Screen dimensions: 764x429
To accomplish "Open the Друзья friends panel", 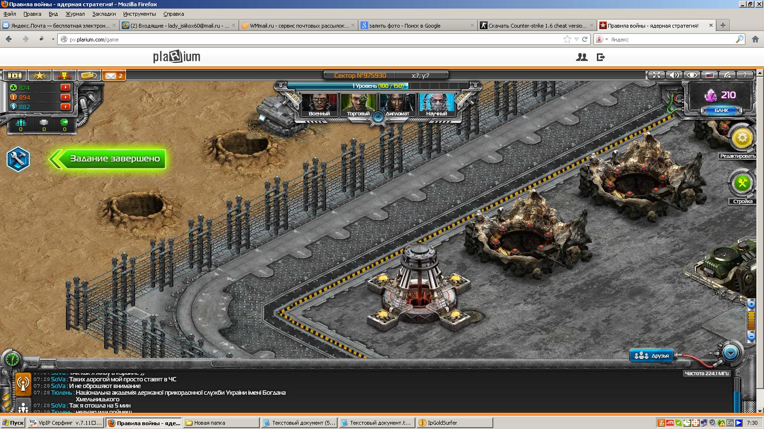I will pyautogui.click(x=652, y=356).
